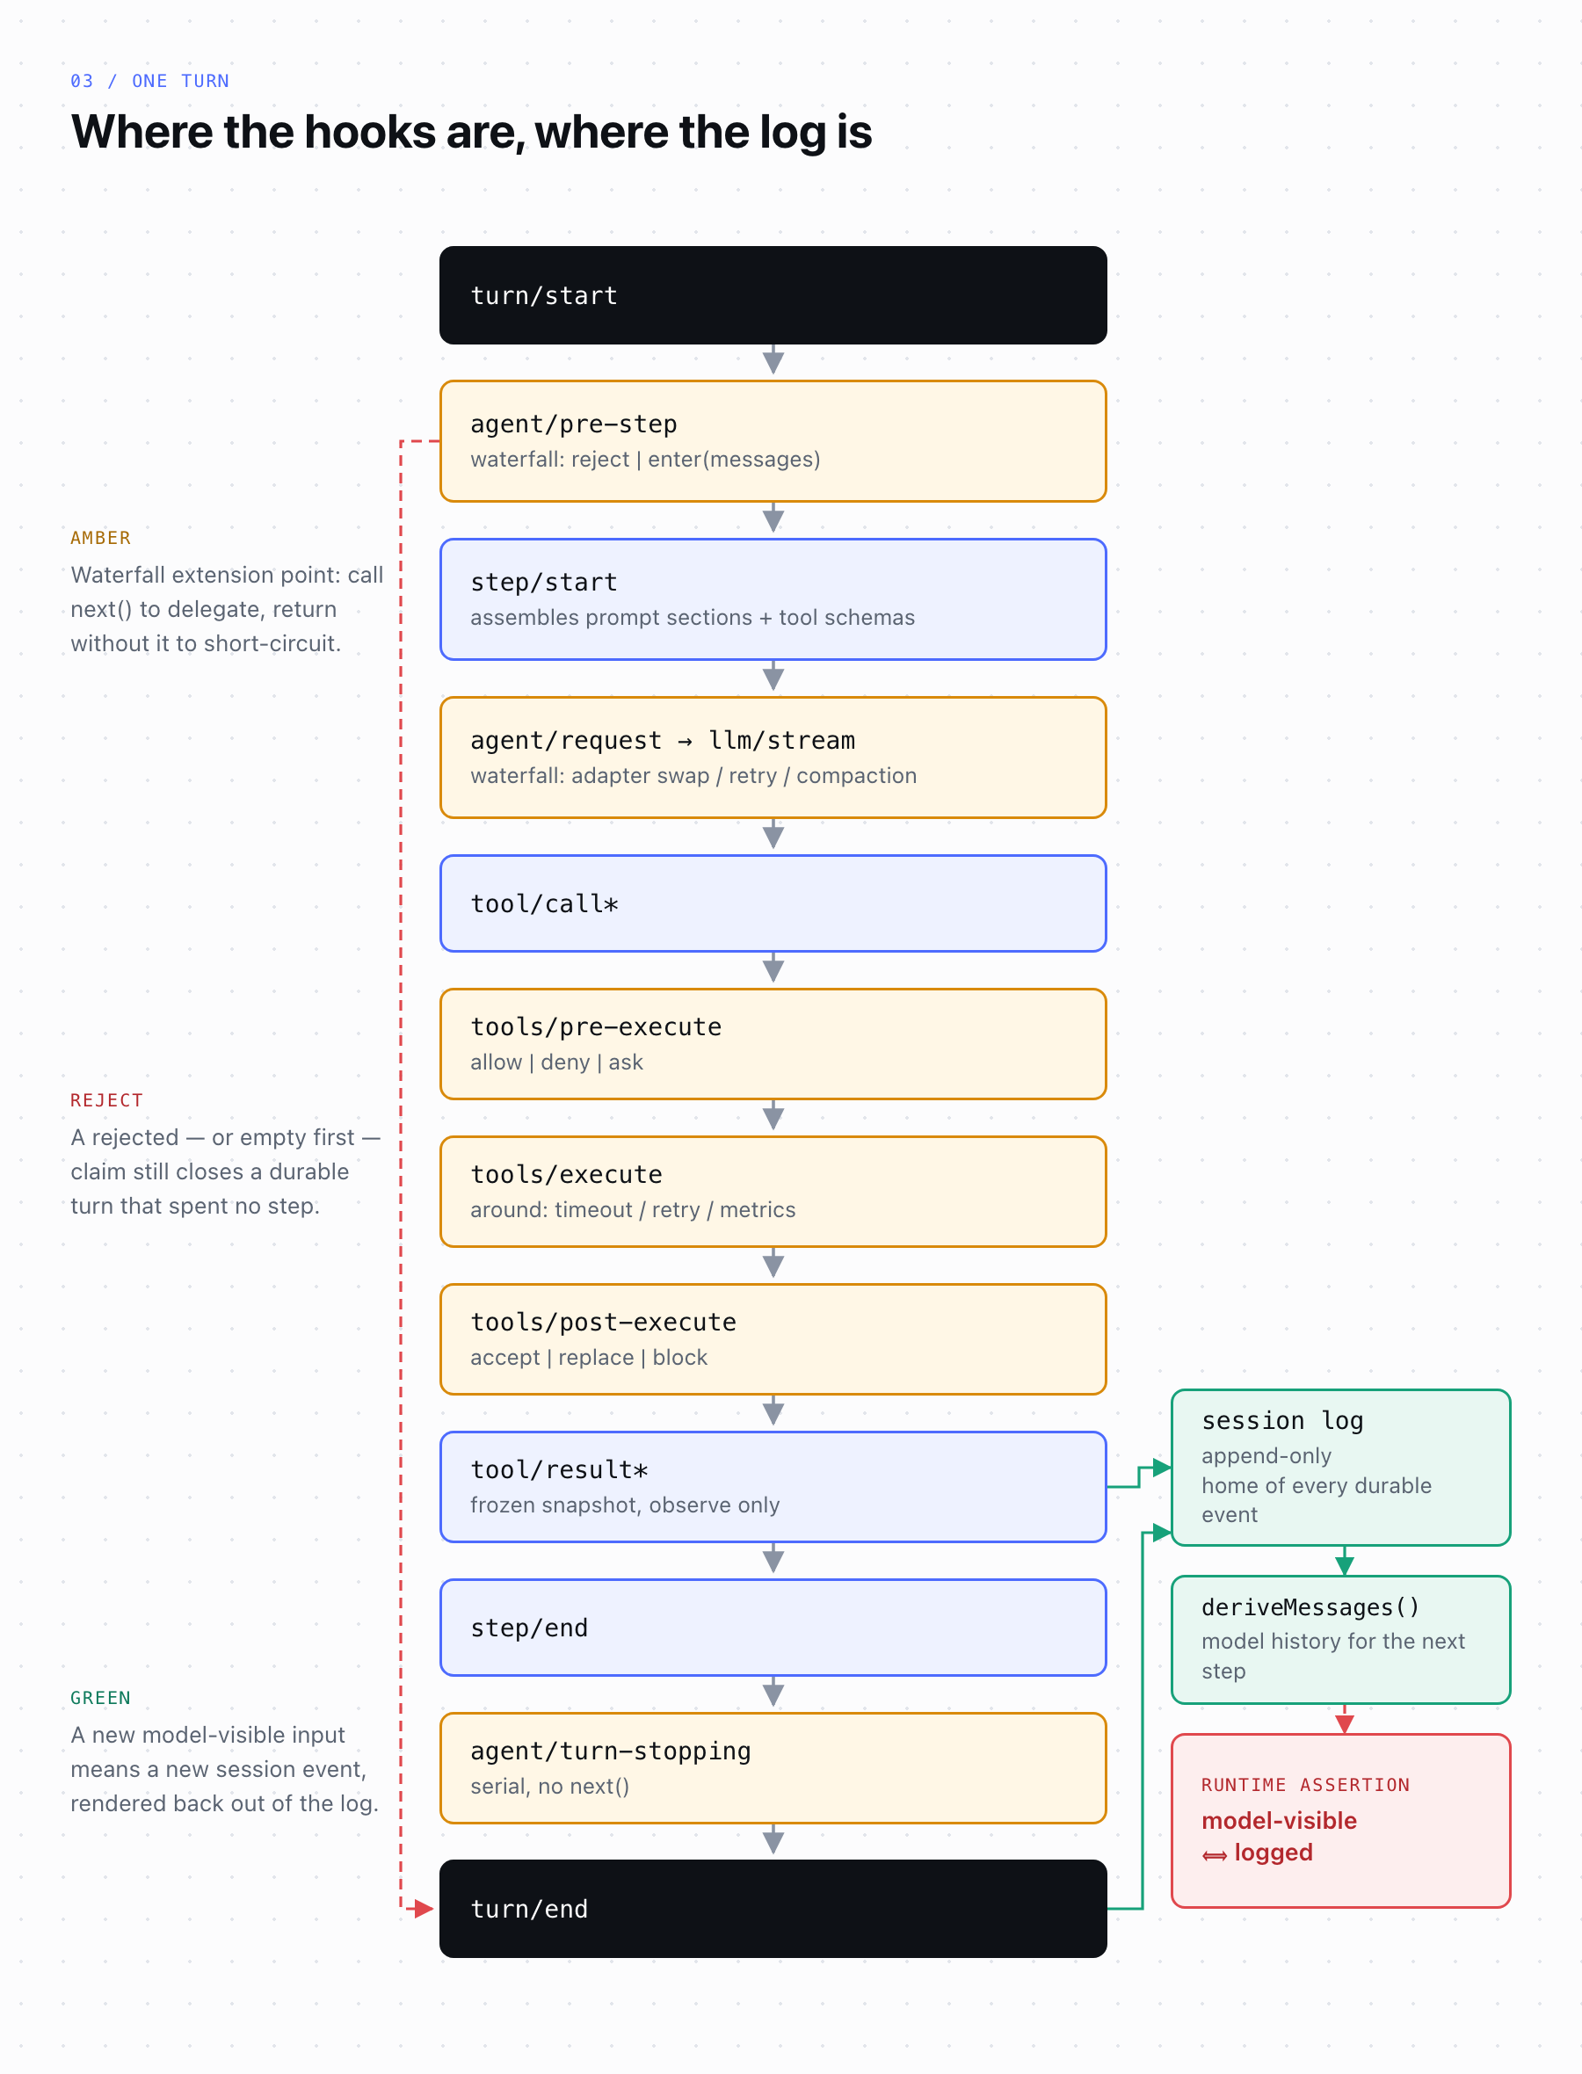
Task: Select agent/request → llm/stream box
Action: pyautogui.click(x=773, y=757)
